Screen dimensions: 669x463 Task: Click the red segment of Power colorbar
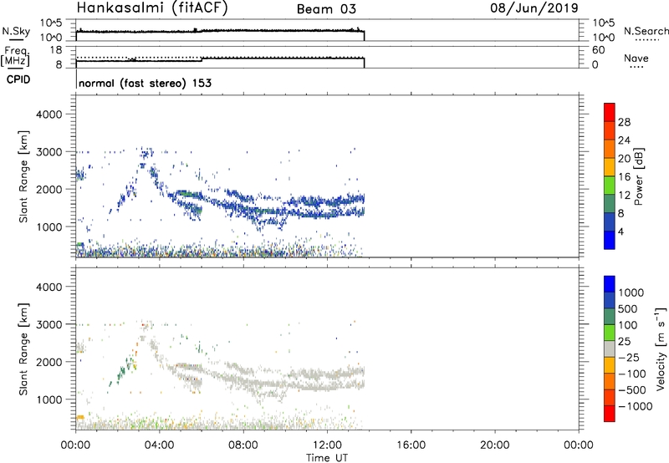tap(610, 112)
